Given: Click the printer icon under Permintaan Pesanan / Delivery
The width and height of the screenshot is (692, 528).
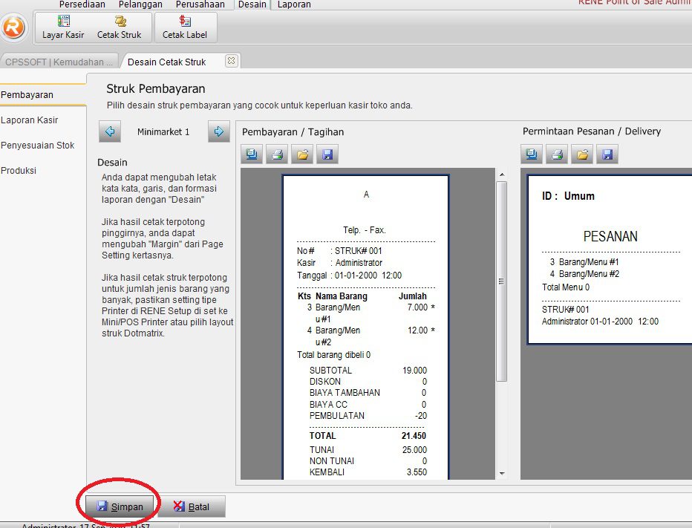Looking at the screenshot, I should [x=557, y=154].
